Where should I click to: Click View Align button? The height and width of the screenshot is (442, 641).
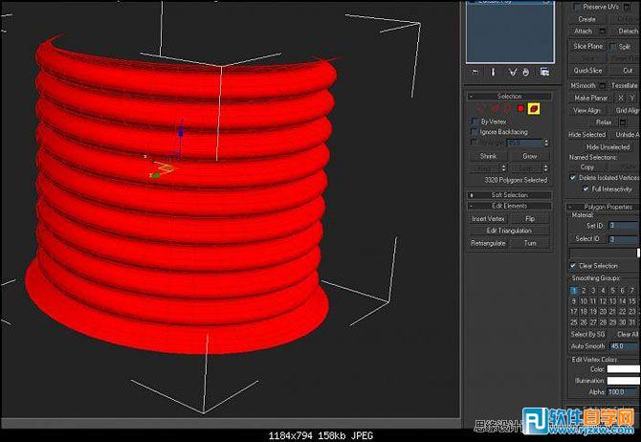586,110
